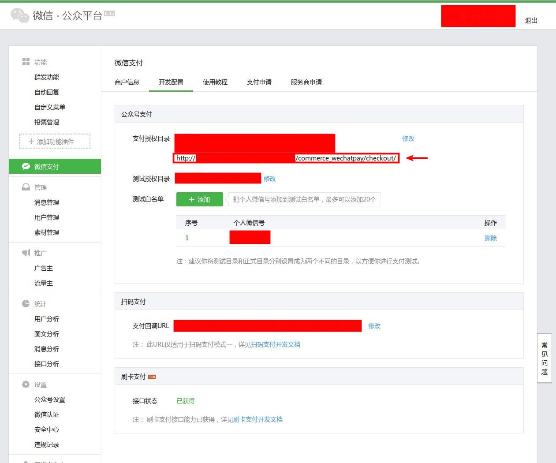Switch to the 商户信息 tab
556x463 pixels.
(x=127, y=82)
